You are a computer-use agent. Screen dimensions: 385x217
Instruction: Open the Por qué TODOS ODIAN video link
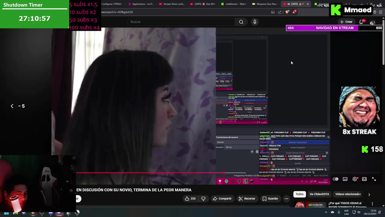[x=347, y=205]
